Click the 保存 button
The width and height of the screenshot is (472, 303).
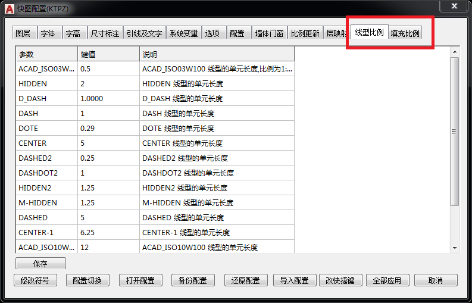pyautogui.click(x=40, y=264)
